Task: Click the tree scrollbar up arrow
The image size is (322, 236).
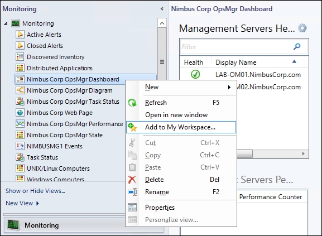Action: (x=162, y=23)
